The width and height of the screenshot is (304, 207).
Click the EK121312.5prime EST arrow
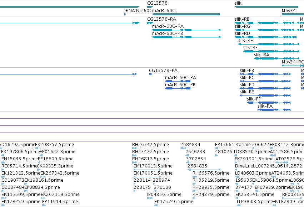click(3, 177)
